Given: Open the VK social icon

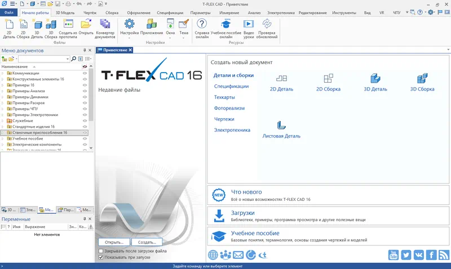Looking at the screenshot, I should tap(418, 254).
